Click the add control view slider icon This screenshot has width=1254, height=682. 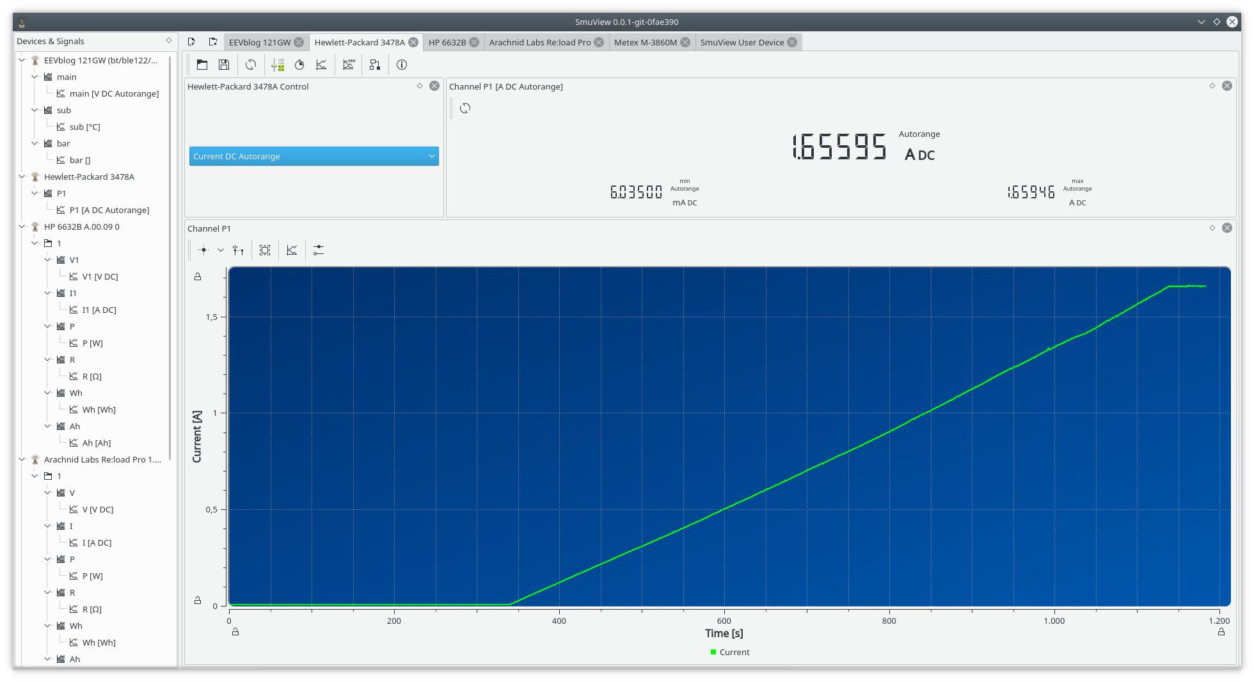278,65
